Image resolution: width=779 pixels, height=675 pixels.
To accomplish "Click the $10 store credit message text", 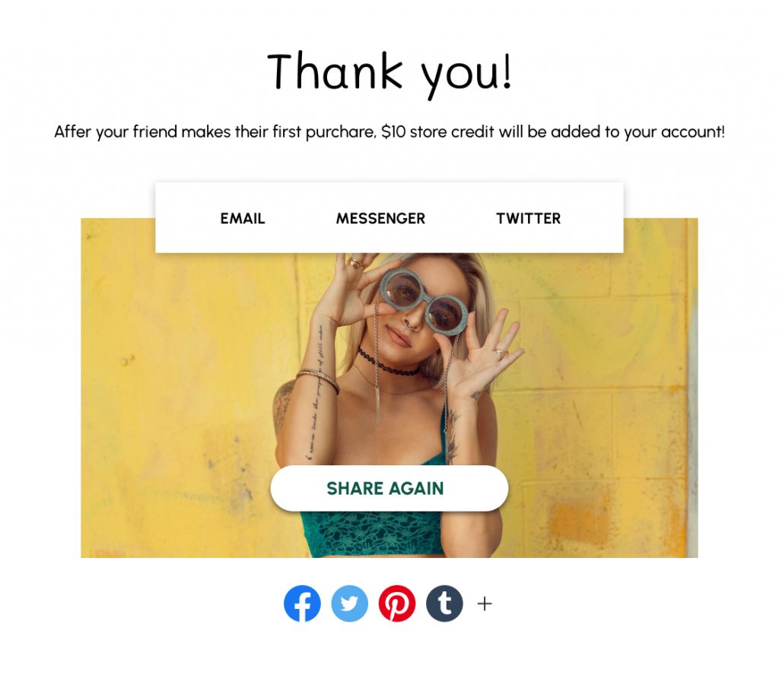I will (389, 132).
